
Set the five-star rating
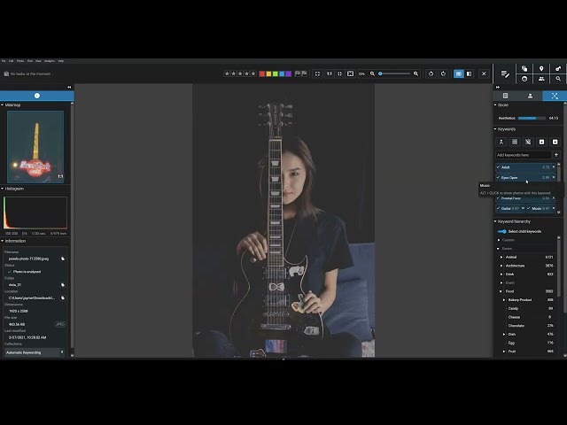(x=253, y=73)
